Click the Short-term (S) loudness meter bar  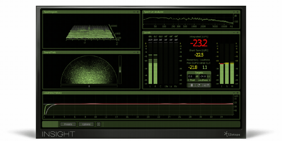coord(227,64)
